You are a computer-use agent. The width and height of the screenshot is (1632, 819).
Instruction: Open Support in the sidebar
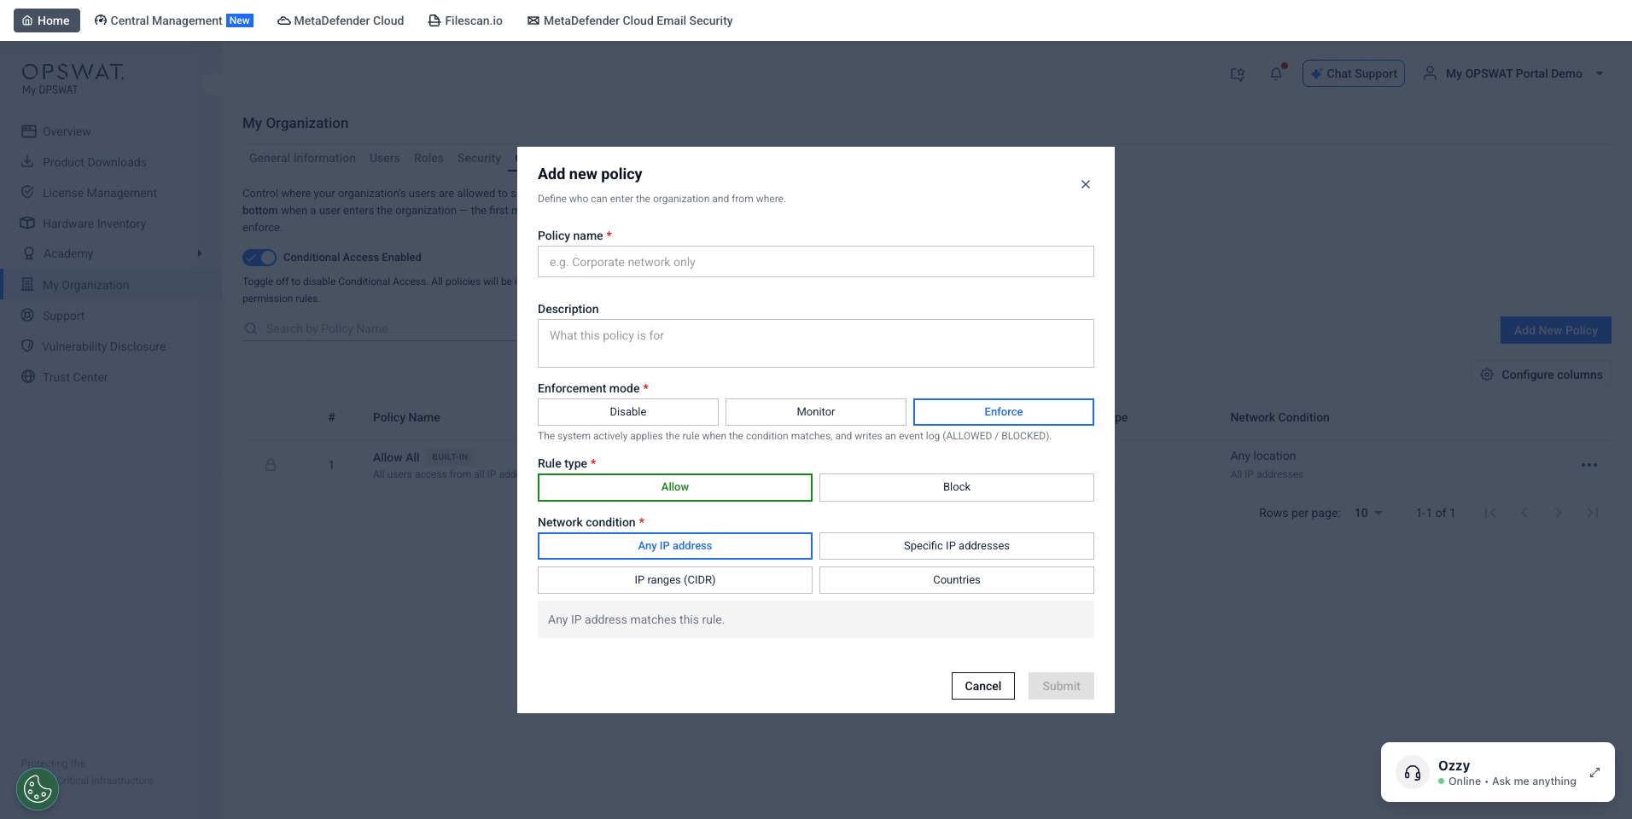coord(63,316)
